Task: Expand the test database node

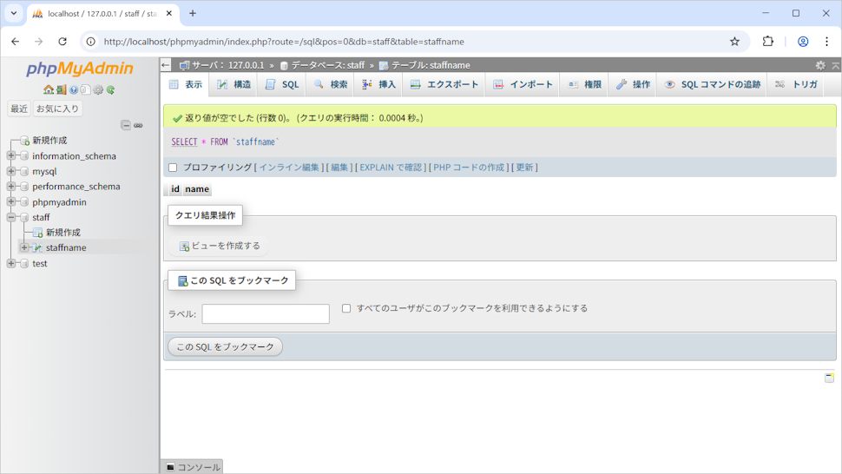Action: tap(10, 263)
